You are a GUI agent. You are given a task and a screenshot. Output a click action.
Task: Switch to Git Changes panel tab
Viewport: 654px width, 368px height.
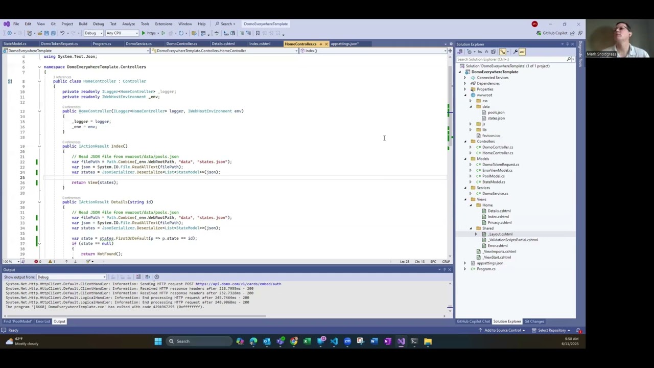click(534, 321)
